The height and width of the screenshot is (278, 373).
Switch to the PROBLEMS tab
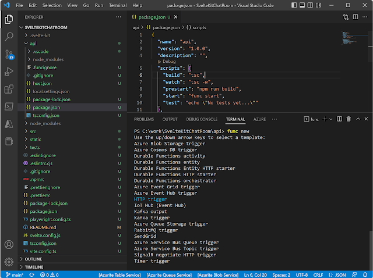(x=144, y=119)
